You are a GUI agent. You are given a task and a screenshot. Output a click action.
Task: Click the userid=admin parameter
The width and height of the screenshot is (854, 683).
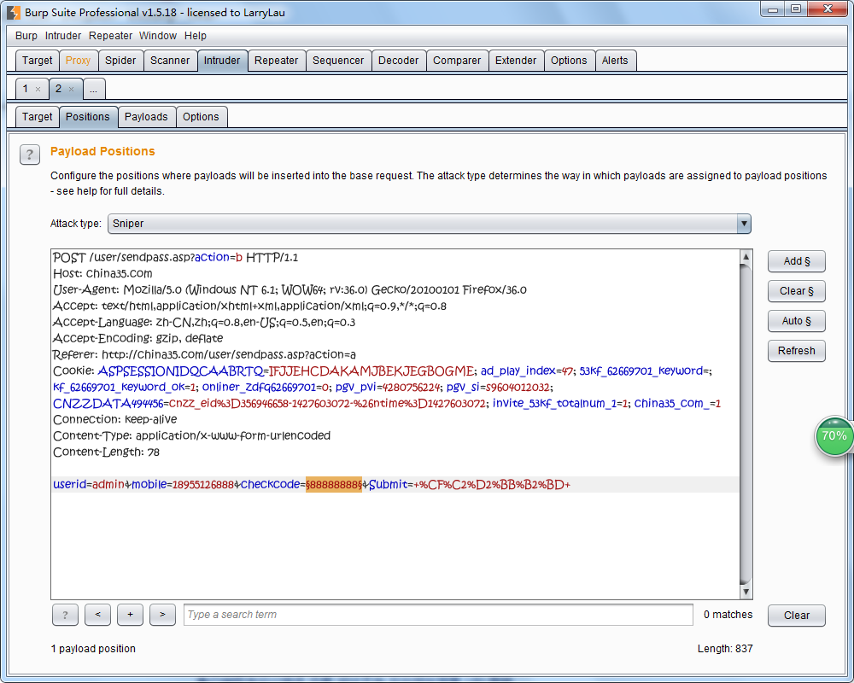click(89, 485)
